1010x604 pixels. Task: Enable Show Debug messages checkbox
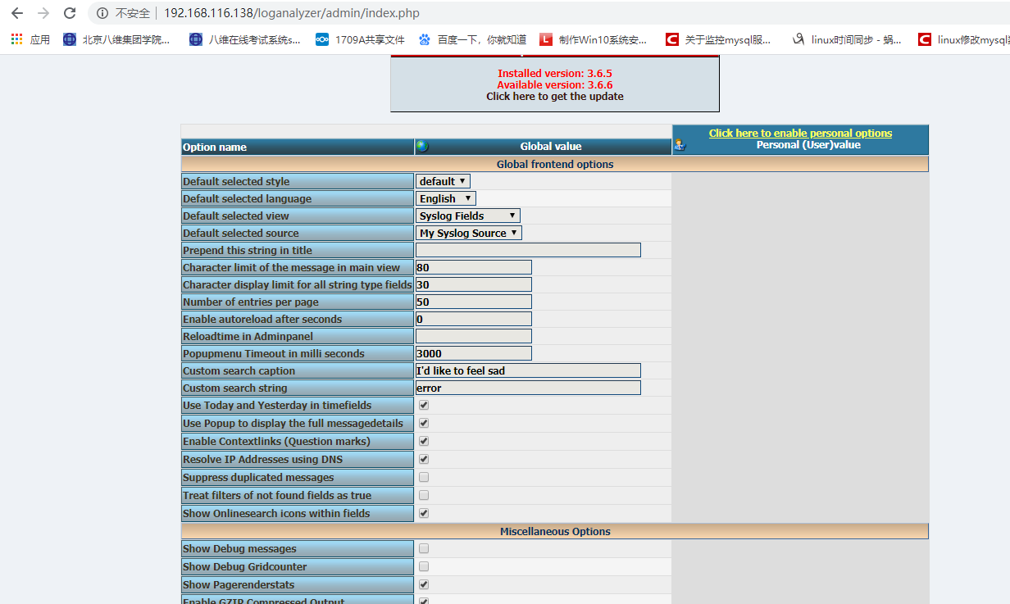pyautogui.click(x=424, y=548)
